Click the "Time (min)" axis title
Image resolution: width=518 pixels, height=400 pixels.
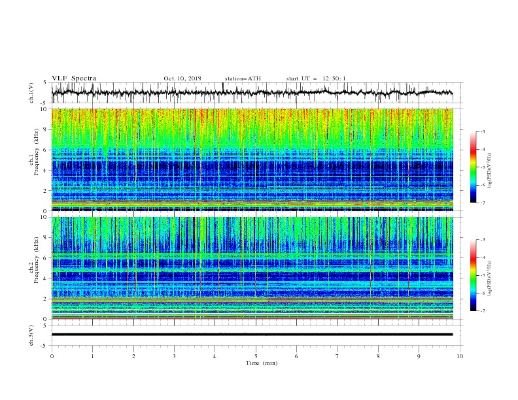[262, 363]
